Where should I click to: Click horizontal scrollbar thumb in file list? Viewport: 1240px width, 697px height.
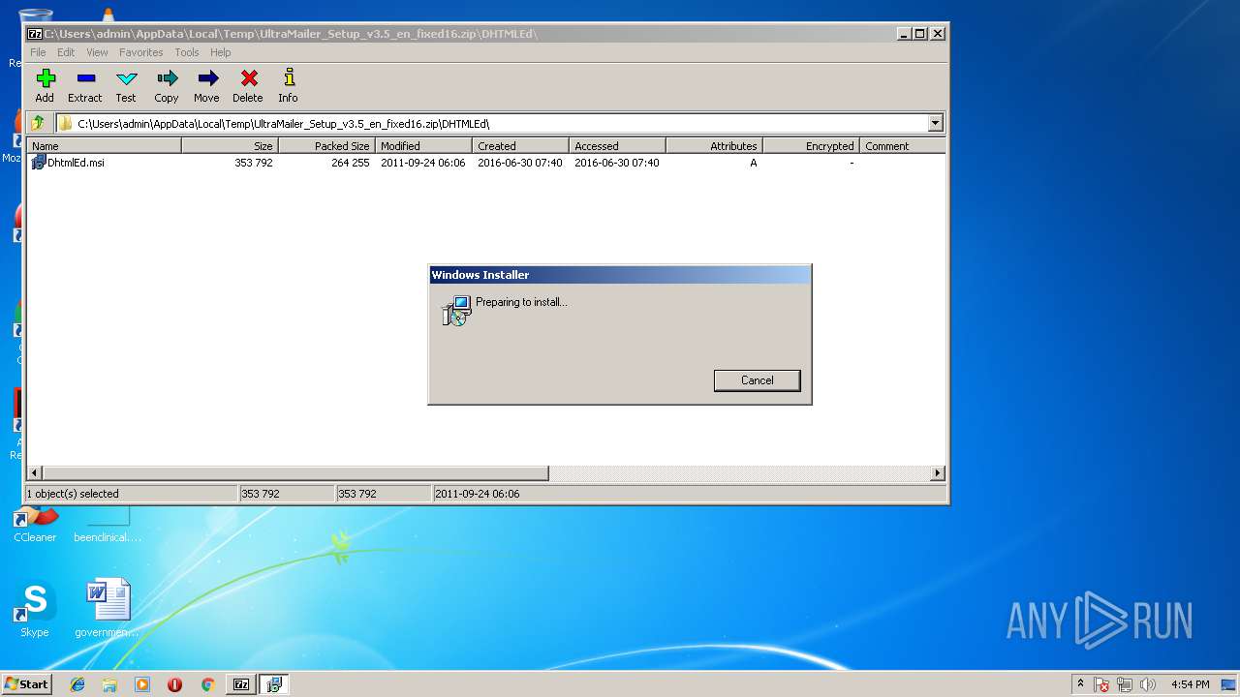click(295, 473)
